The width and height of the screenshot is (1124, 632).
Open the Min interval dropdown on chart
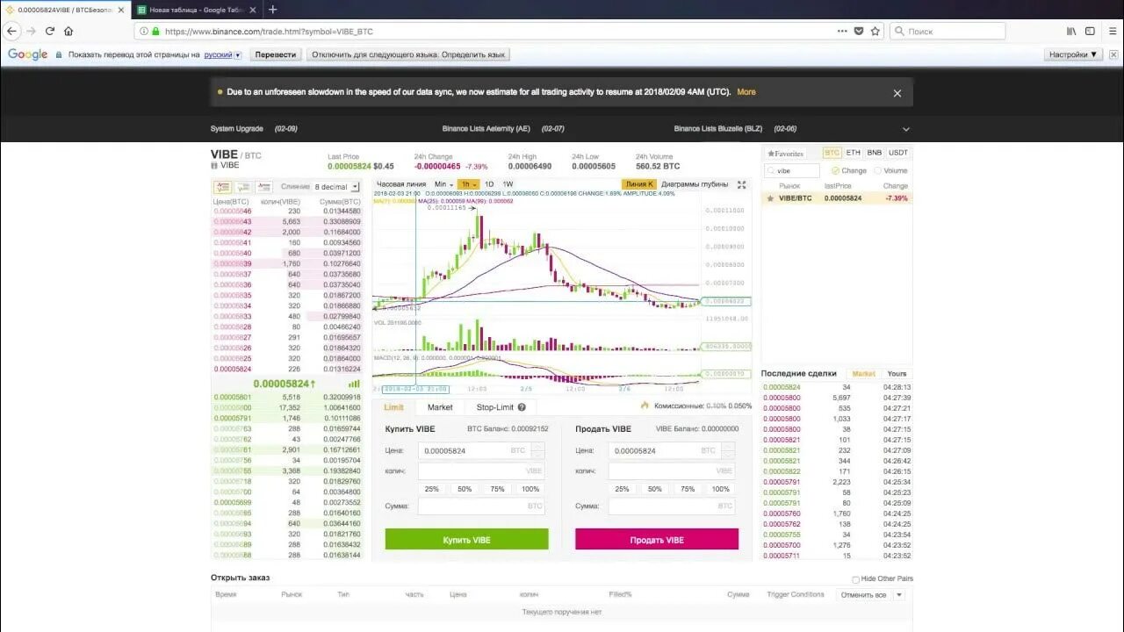pos(443,184)
